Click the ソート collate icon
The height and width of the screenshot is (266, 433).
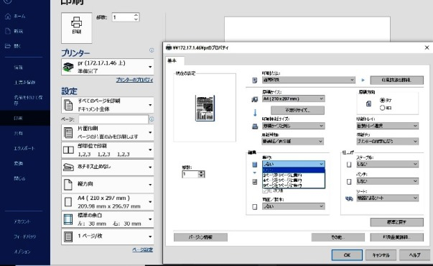(x=349, y=198)
